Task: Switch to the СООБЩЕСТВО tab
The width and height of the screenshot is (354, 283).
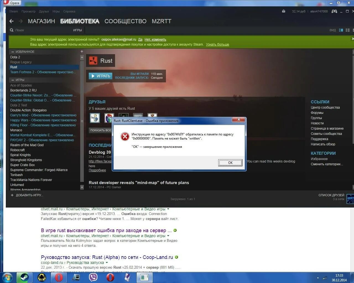Action: click(x=126, y=21)
